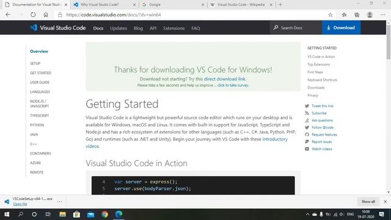391x220 pixels.
Task: Open Task View on taskbar
Action: coord(48,215)
